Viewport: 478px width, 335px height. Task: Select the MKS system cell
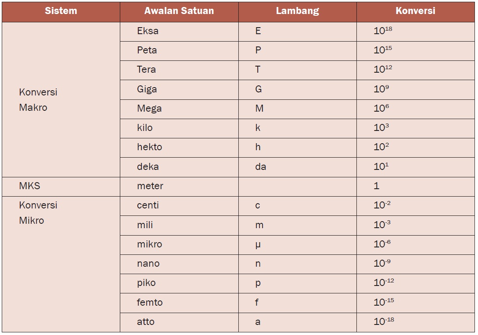coord(29,186)
